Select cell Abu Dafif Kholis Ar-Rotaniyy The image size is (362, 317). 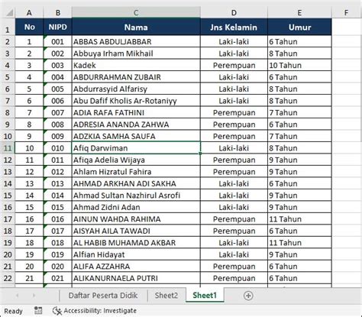[x=136, y=101]
